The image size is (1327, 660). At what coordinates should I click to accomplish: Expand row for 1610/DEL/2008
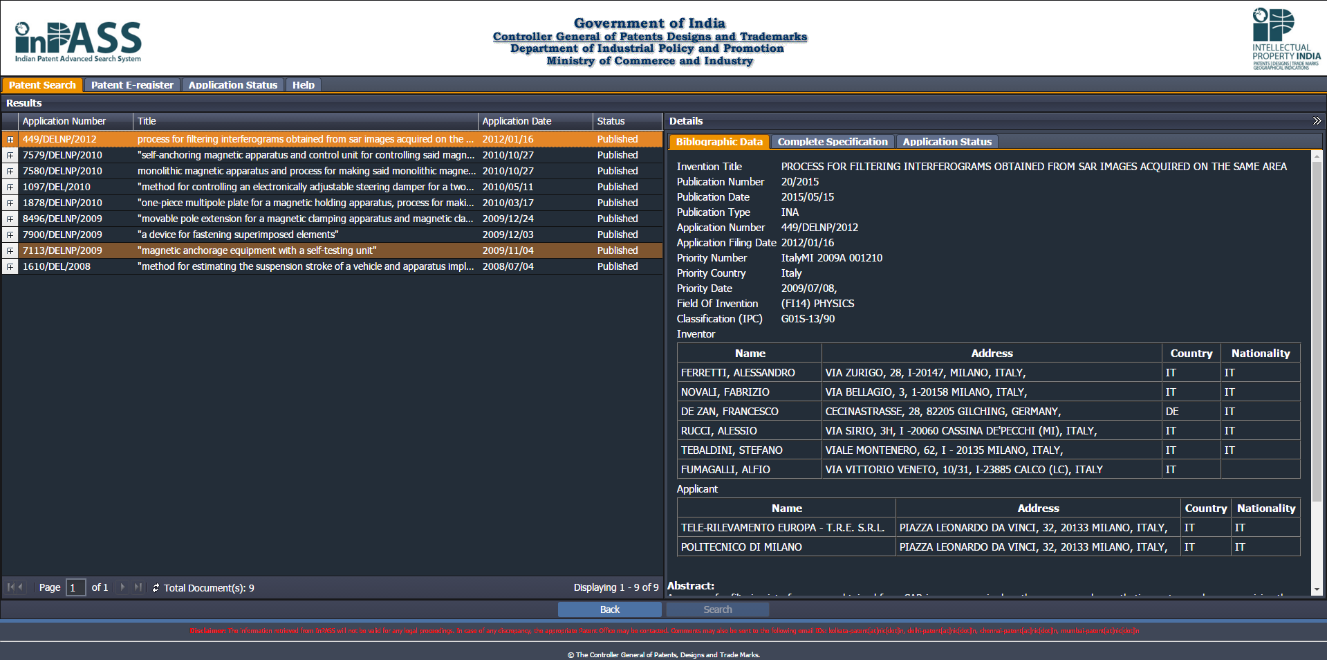10,267
